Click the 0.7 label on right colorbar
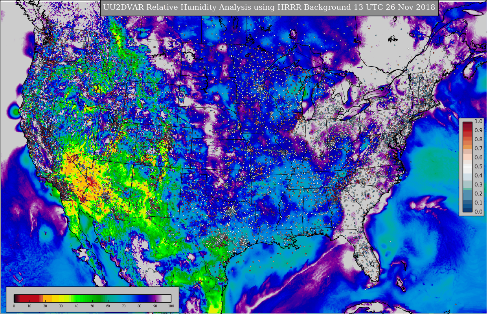 click(478, 148)
